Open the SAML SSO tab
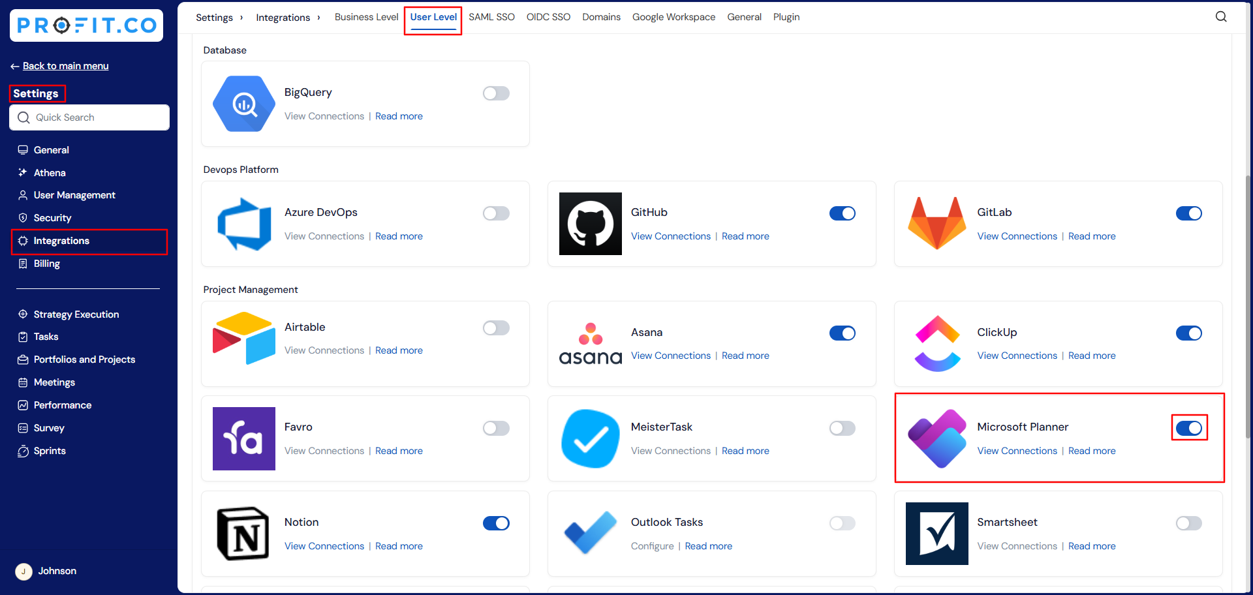This screenshot has width=1253, height=595. [491, 17]
